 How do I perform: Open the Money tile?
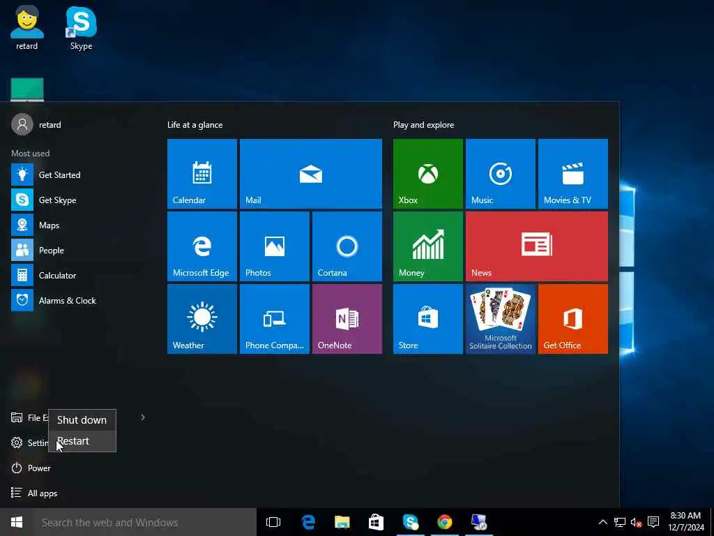tap(428, 246)
